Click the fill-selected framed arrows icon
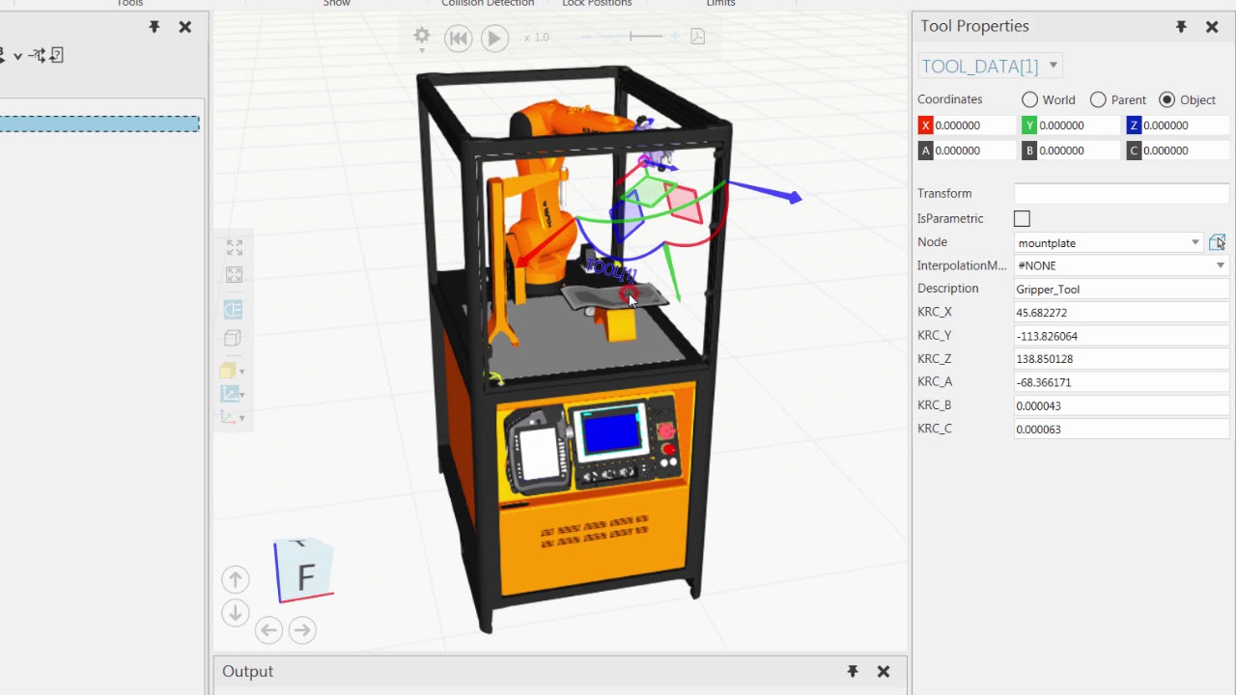The width and height of the screenshot is (1236, 695). [x=234, y=275]
